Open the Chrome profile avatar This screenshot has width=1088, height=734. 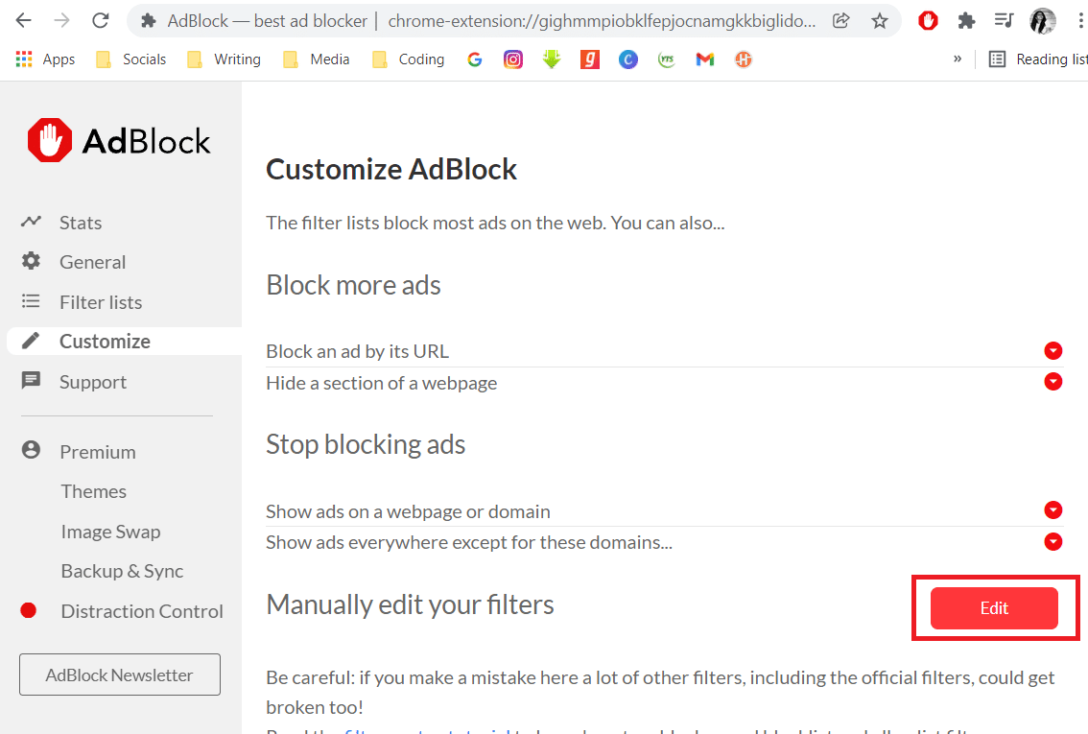tap(1042, 21)
